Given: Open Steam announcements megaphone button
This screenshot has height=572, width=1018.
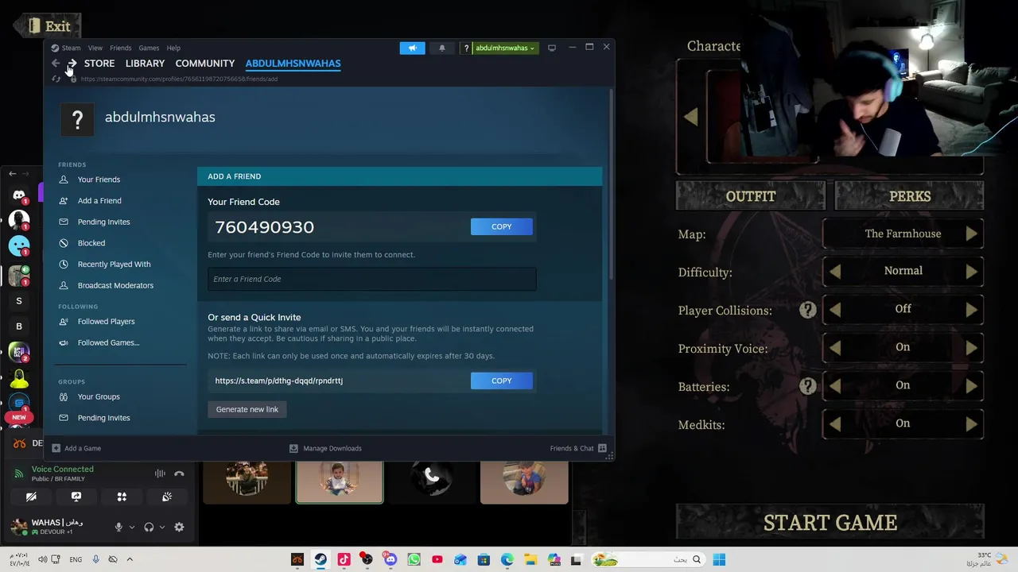Looking at the screenshot, I should [412, 48].
